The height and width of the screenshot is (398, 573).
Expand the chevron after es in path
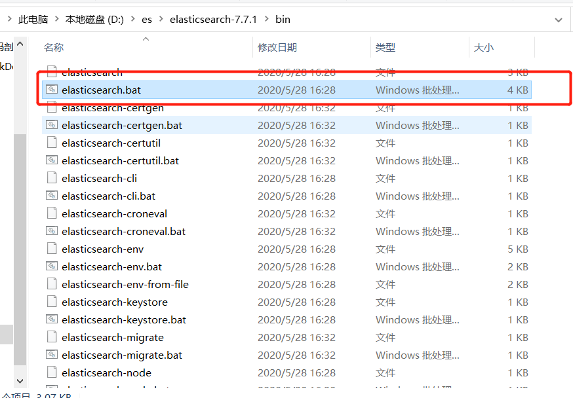[x=161, y=19]
